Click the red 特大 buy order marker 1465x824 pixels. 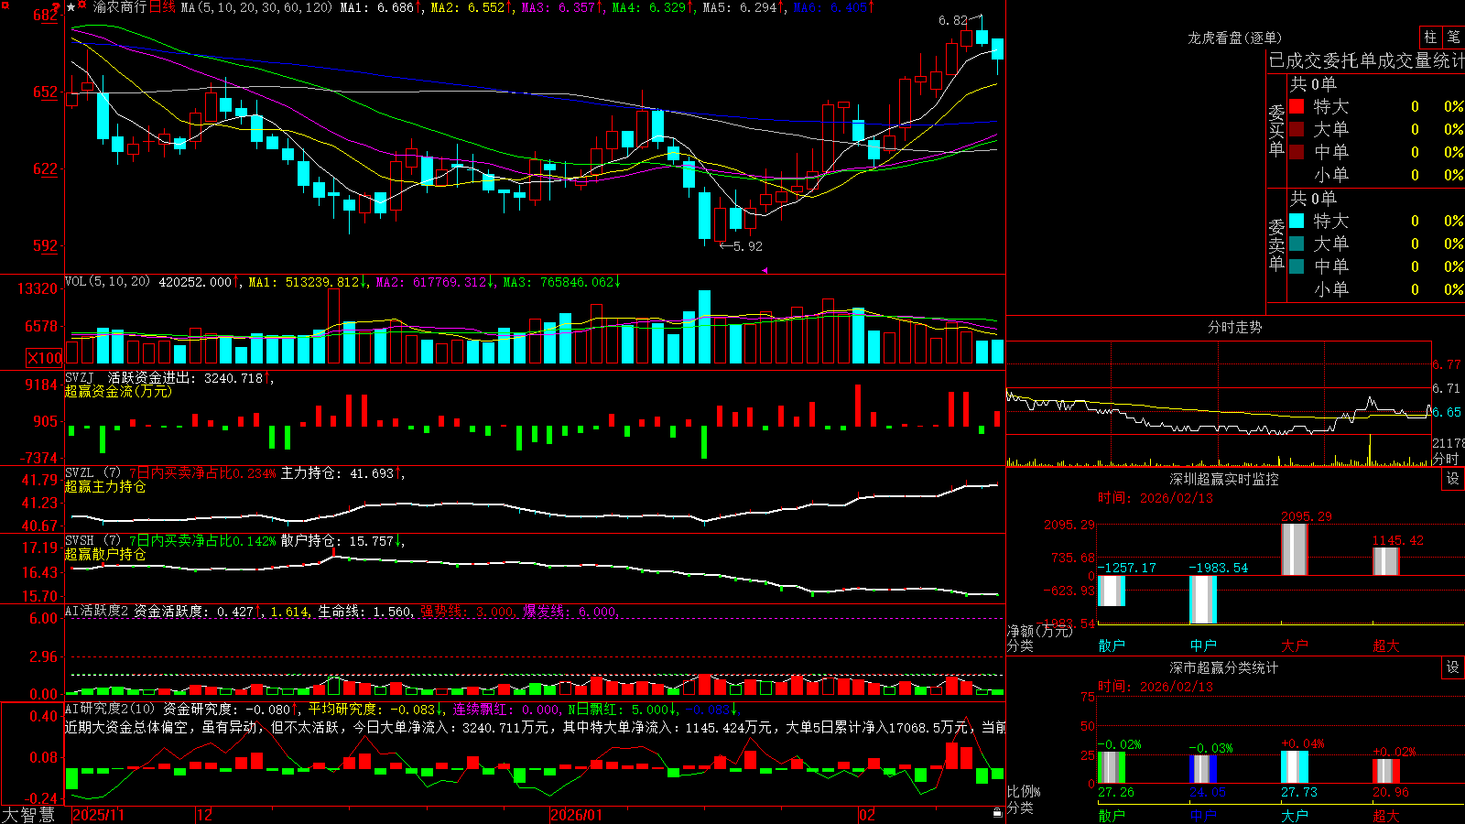tap(1297, 106)
